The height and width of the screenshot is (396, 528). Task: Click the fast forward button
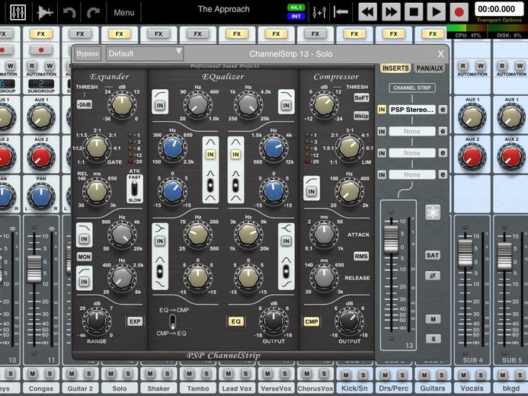click(x=391, y=12)
